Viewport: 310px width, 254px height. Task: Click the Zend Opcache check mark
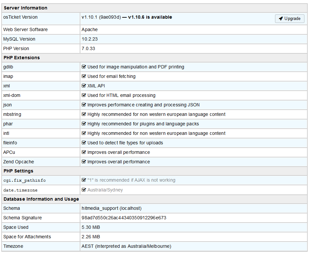(84, 162)
